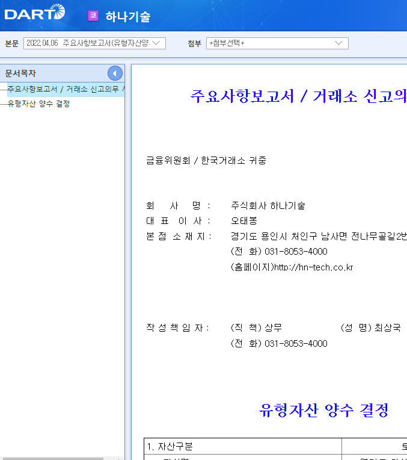Screen dimensions: 407x460
Task: Click the 금융위원회 / 한국거래소 귀중 line
Action: (x=206, y=161)
